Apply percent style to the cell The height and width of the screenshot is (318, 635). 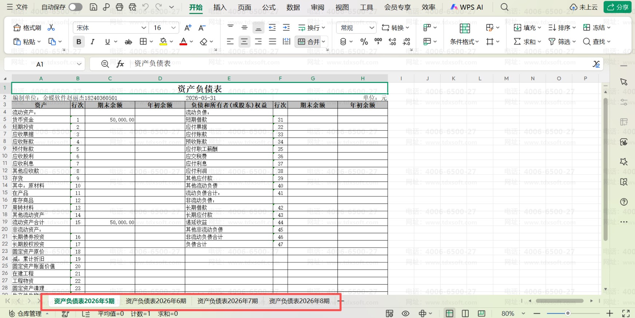pyautogui.click(x=364, y=42)
